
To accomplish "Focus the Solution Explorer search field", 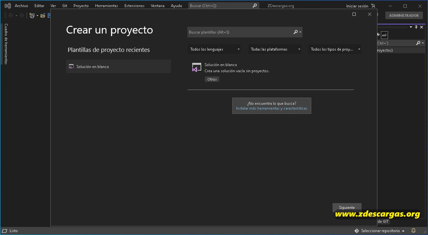I will 401,43.
